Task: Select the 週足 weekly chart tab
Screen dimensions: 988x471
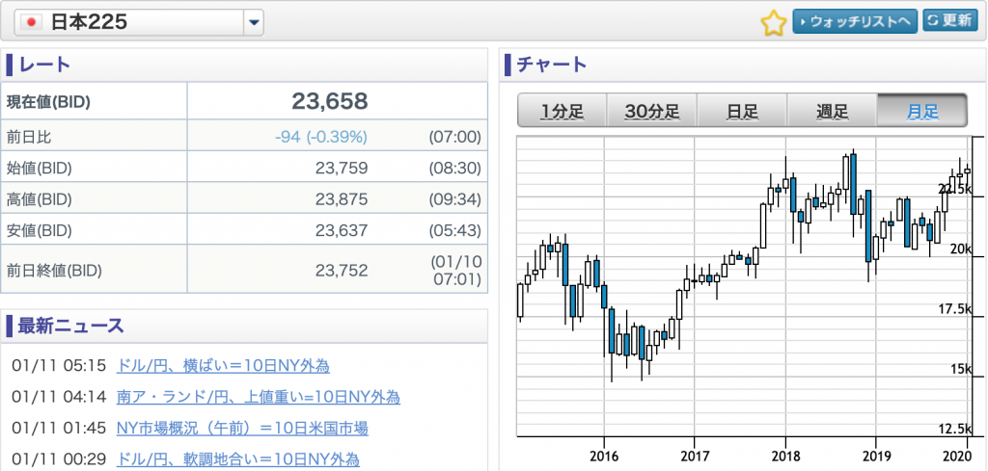Action: (832, 112)
